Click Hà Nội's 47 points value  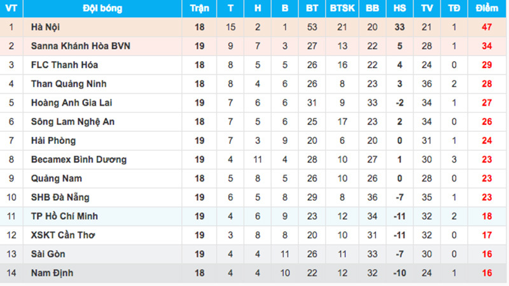(x=487, y=27)
